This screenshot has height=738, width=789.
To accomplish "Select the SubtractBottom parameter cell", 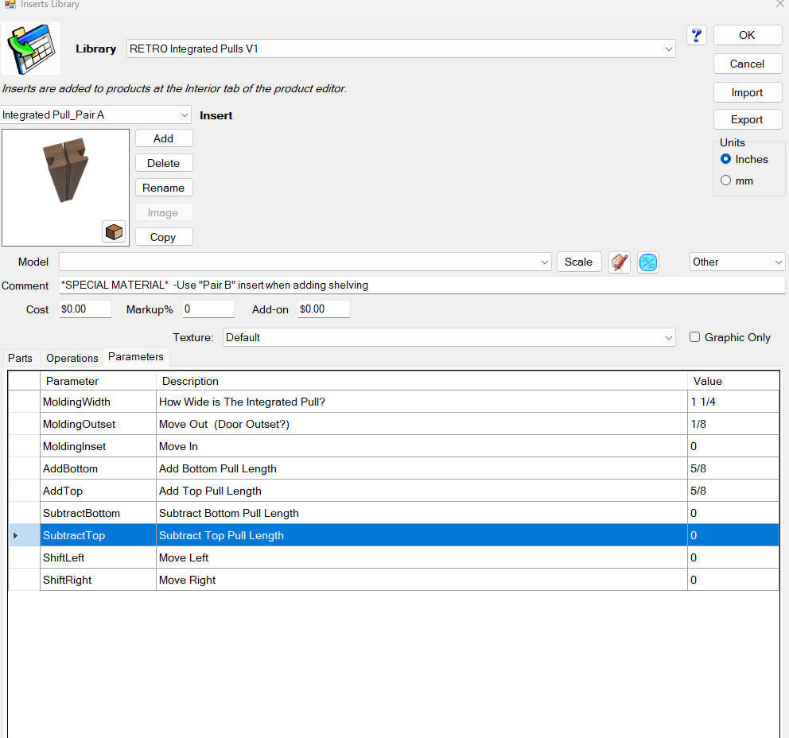I will point(98,513).
